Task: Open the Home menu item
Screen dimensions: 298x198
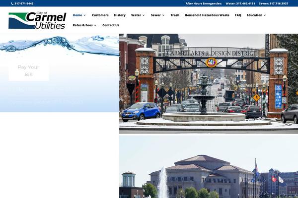Action: (x=77, y=15)
